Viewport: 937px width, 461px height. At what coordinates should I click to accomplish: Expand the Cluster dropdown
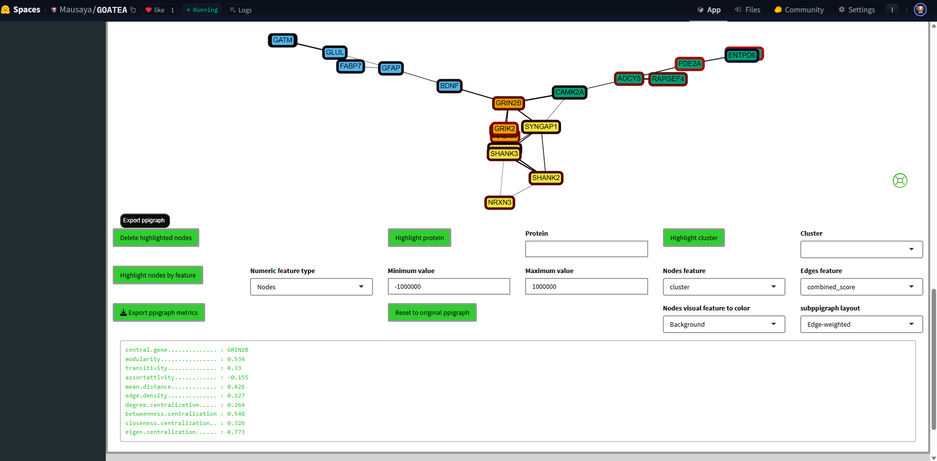(861, 249)
